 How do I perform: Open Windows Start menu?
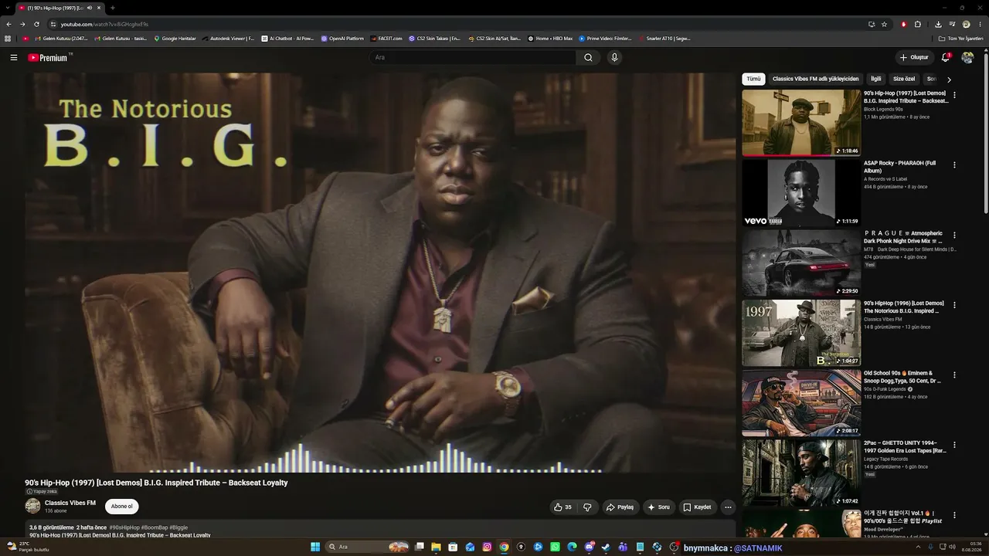point(315,548)
